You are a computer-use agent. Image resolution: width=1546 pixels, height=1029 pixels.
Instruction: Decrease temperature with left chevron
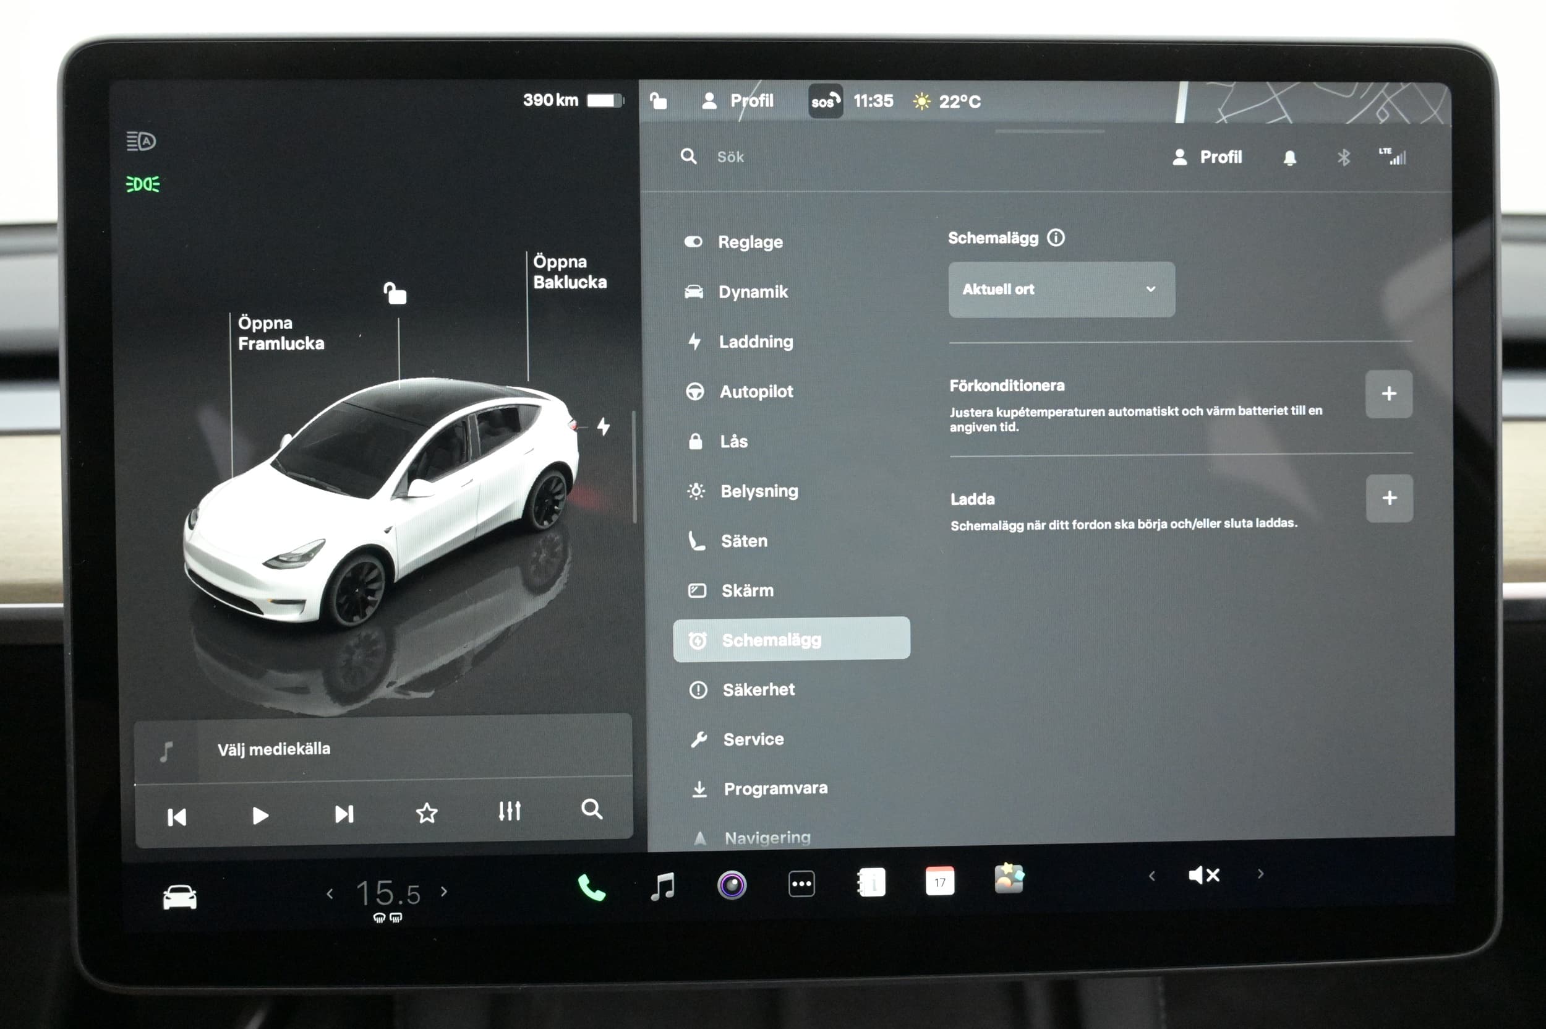(x=329, y=893)
